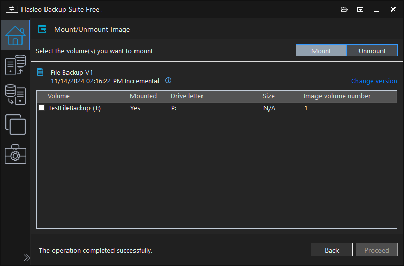Open the title bar dropdown menu icon
Viewport: 404px width, 266px height.
click(360, 10)
